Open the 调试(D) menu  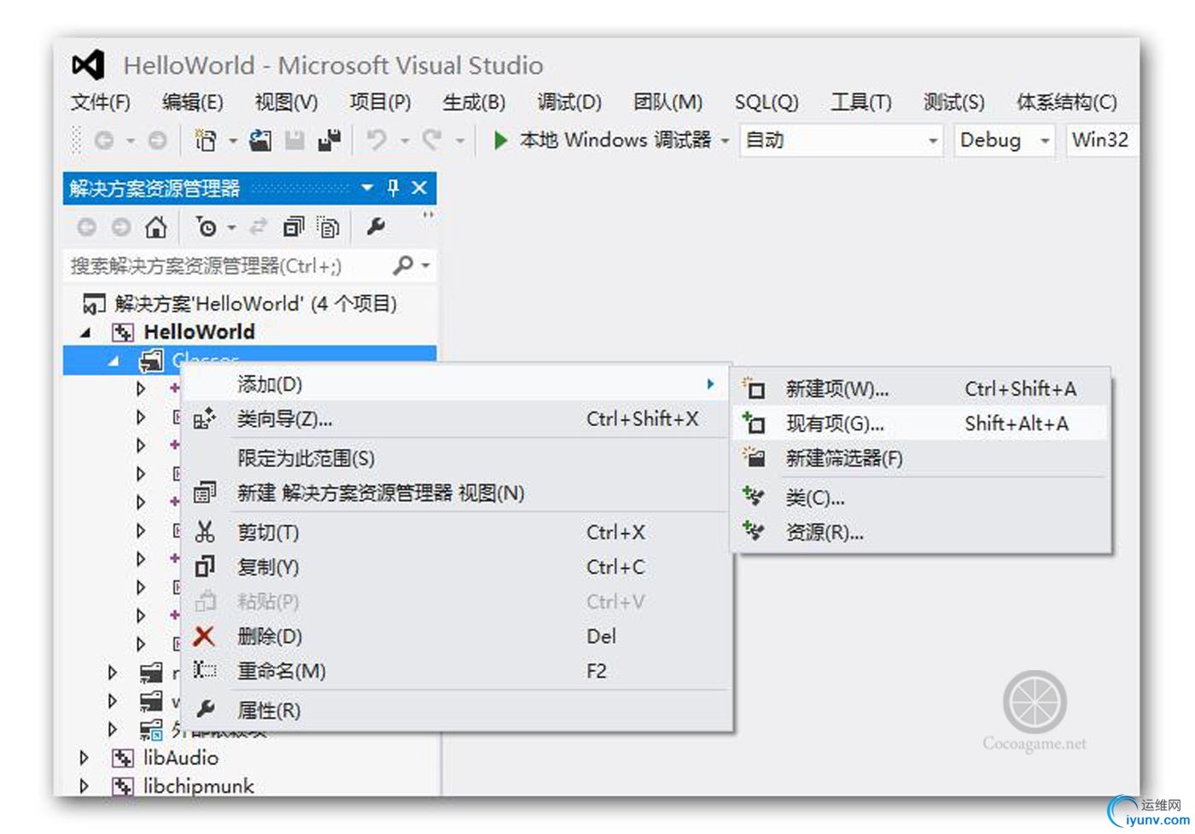(x=569, y=102)
